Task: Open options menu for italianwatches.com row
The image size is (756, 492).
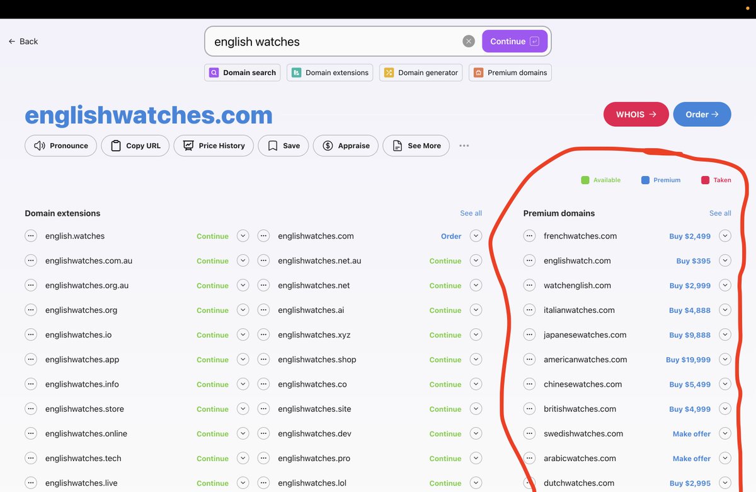Action: pyautogui.click(x=529, y=310)
